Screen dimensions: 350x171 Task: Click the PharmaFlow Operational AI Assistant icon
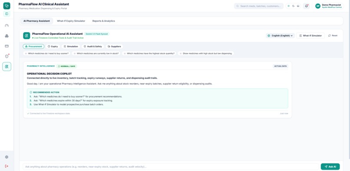click(x=26, y=36)
